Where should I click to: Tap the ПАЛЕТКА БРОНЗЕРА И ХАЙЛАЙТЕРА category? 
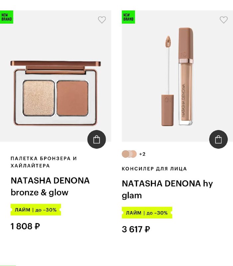pyautogui.click(x=44, y=162)
